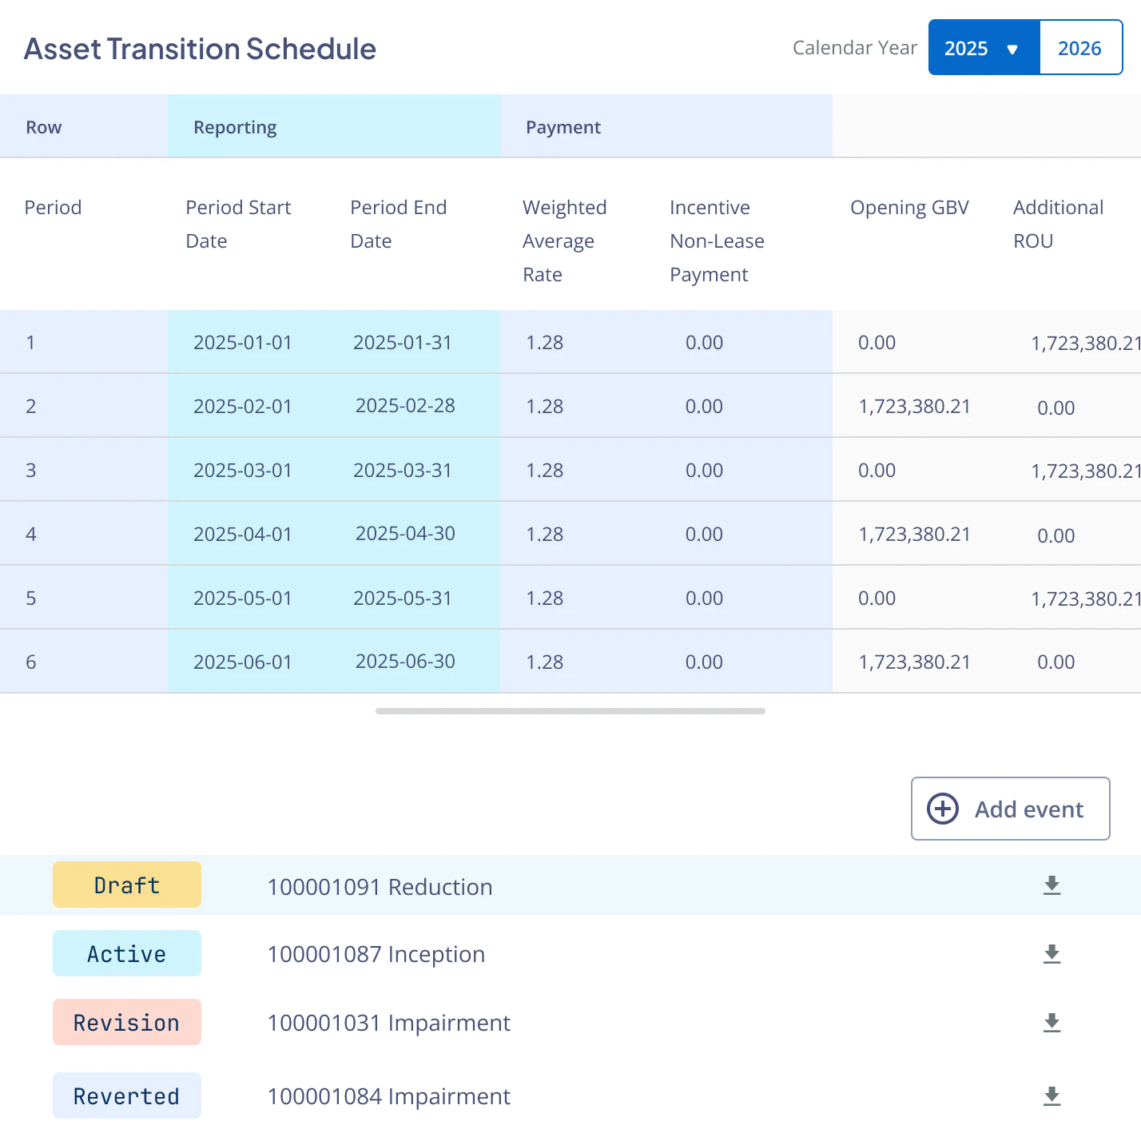Open the 2025 year dropdown arrow
The height and width of the screenshot is (1141, 1141).
pos(1013,48)
